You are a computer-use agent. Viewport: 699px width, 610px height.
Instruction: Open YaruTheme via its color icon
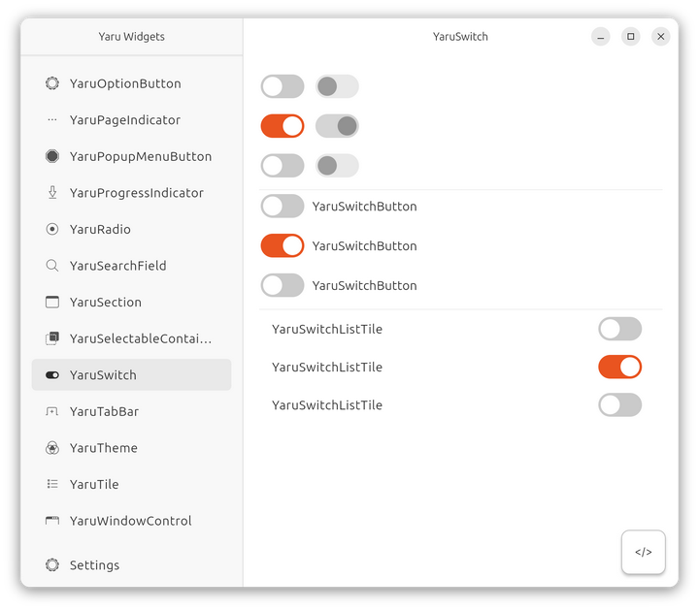[52, 448]
